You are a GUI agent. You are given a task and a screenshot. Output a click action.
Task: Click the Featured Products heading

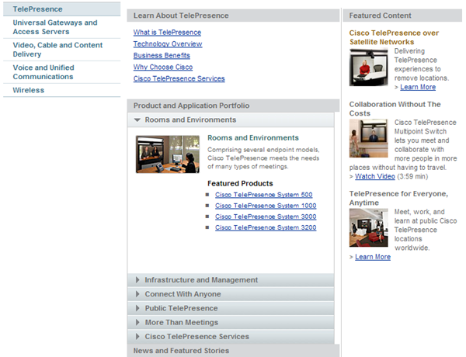tap(240, 184)
